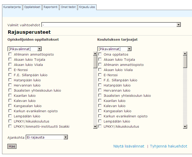Open the Kurssitarjonta tab
Image resolution: width=192 pixels, height=157 pixels.
[12, 7]
